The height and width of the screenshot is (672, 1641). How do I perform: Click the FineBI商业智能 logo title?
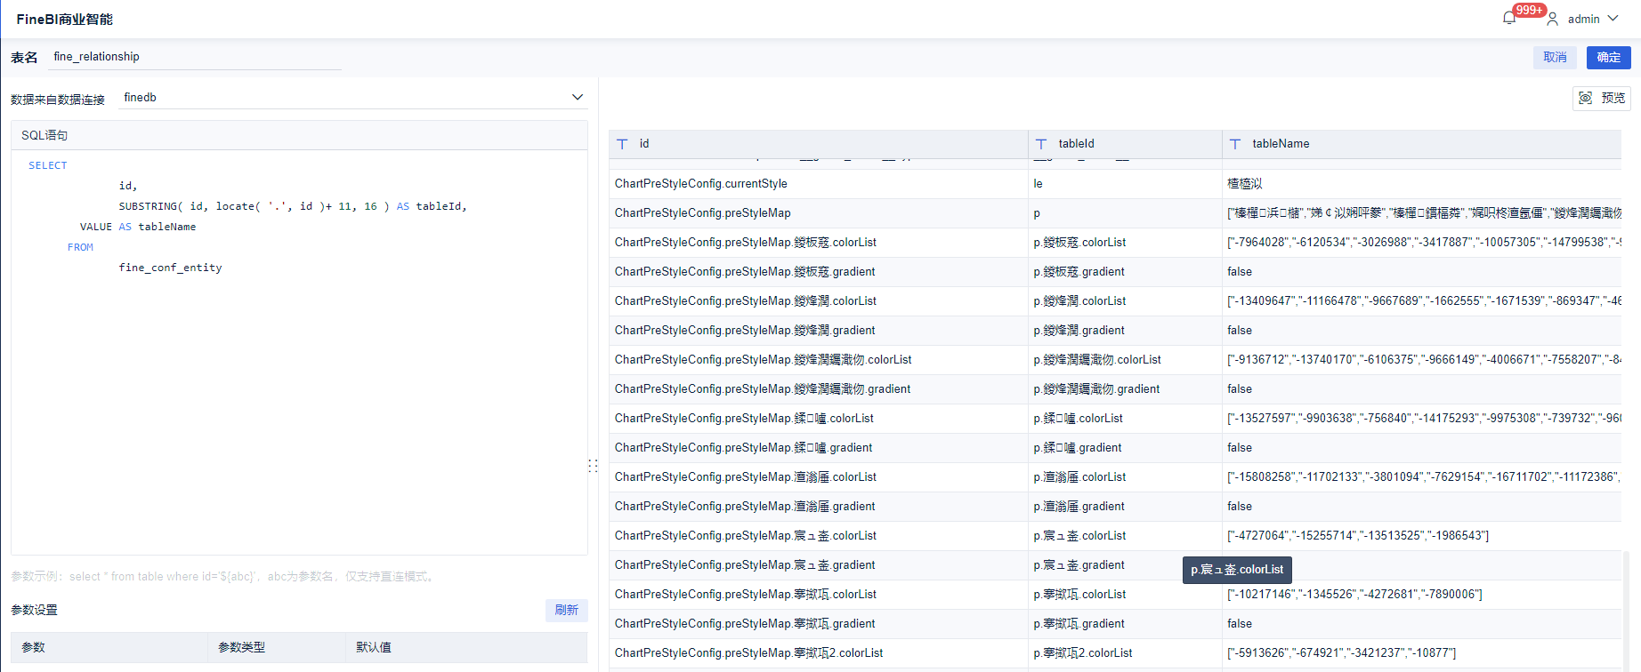[64, 19]
